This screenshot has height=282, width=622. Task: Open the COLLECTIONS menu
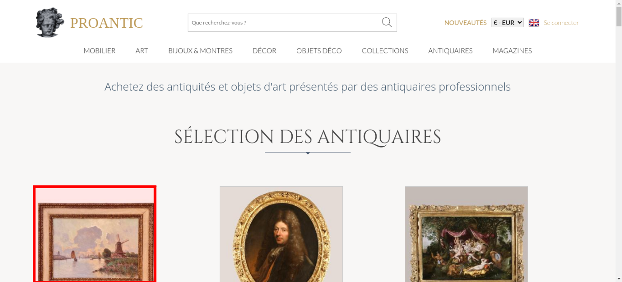[385, 51]
